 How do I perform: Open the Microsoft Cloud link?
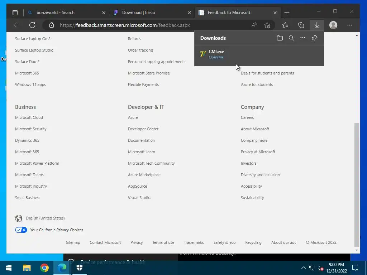pos(29,117)
